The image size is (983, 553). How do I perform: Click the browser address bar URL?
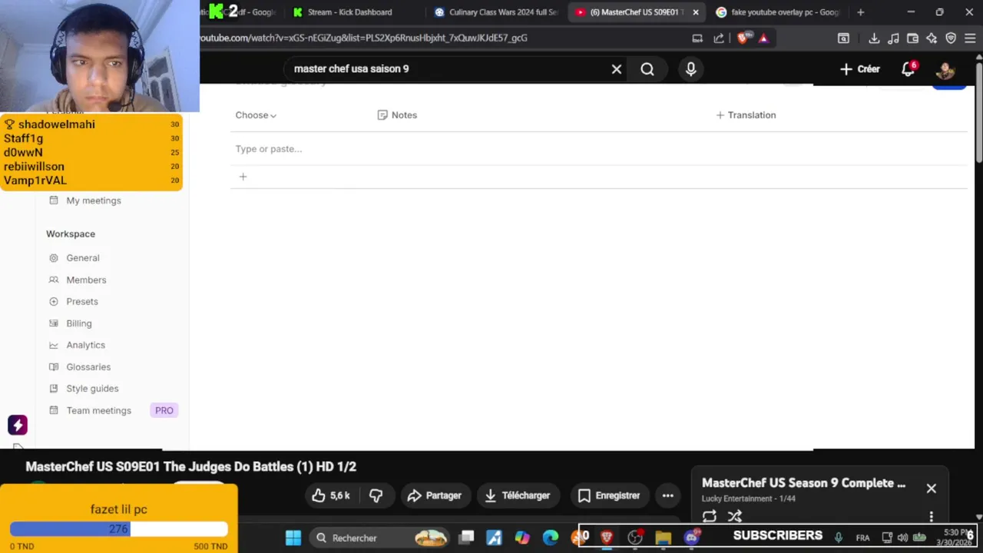364,38
